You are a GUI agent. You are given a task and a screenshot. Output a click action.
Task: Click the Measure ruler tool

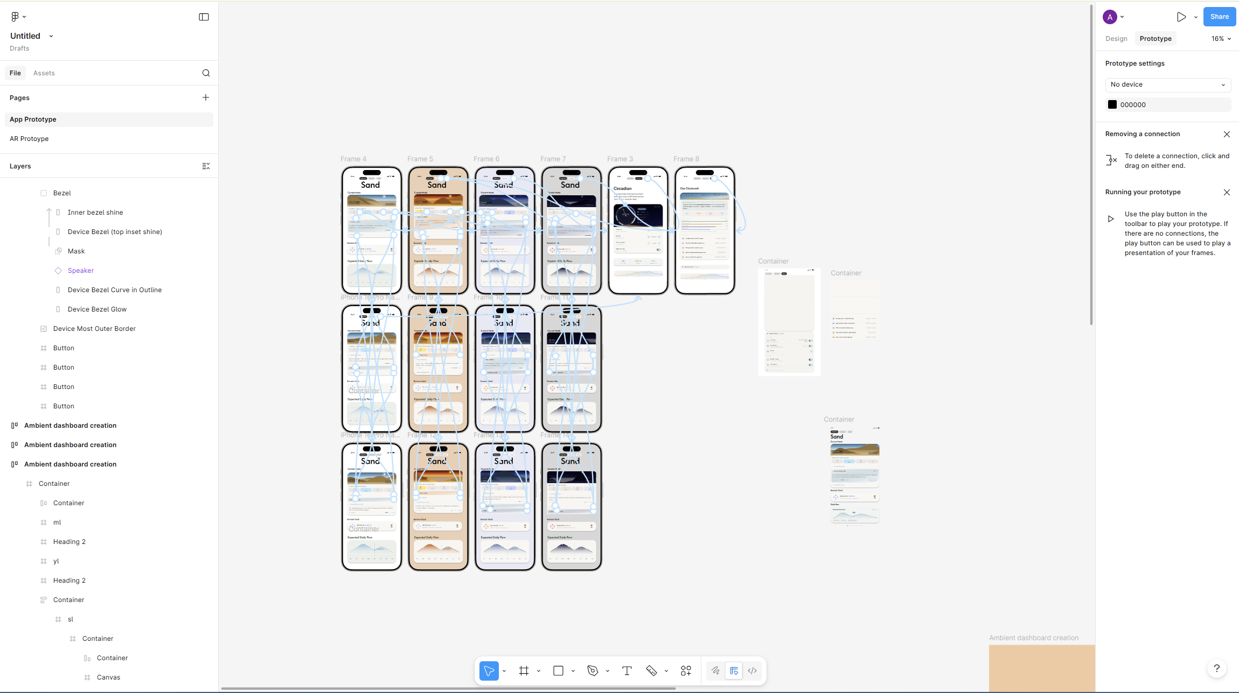(651, 670)
